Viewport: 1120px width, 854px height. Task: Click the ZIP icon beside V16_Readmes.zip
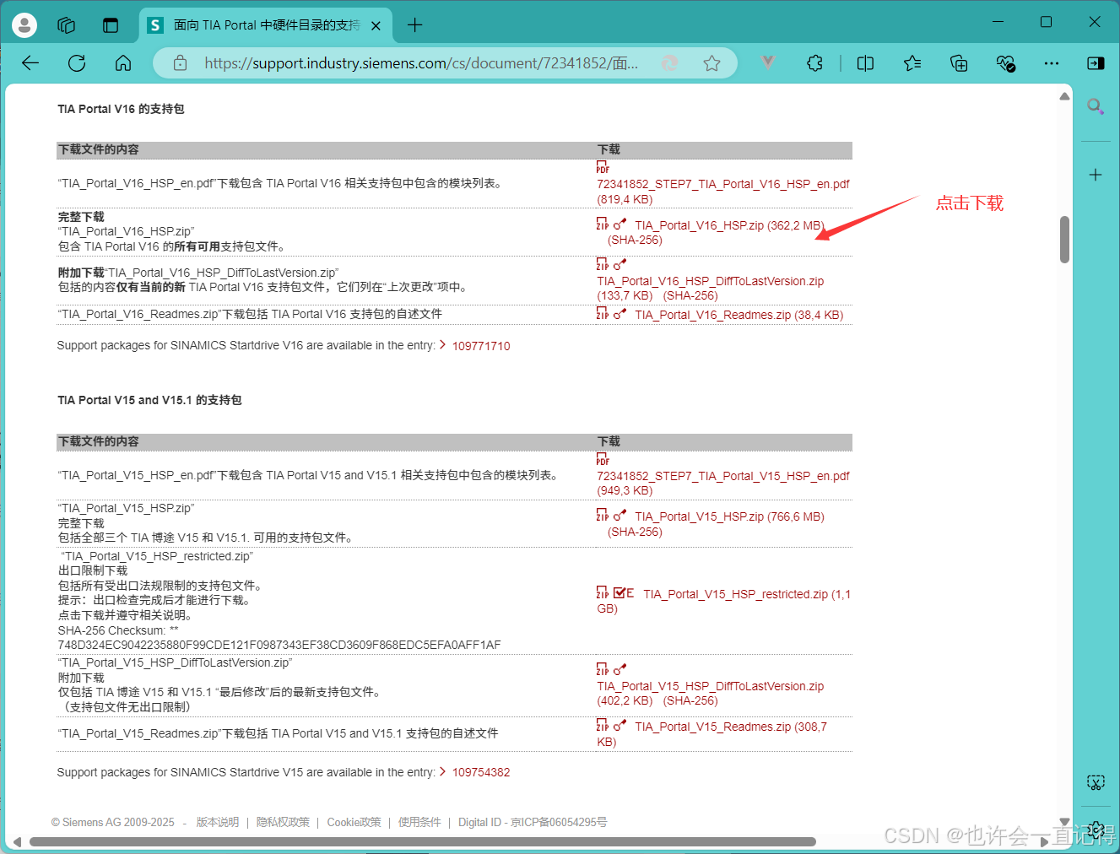click(x=603, y=313)
